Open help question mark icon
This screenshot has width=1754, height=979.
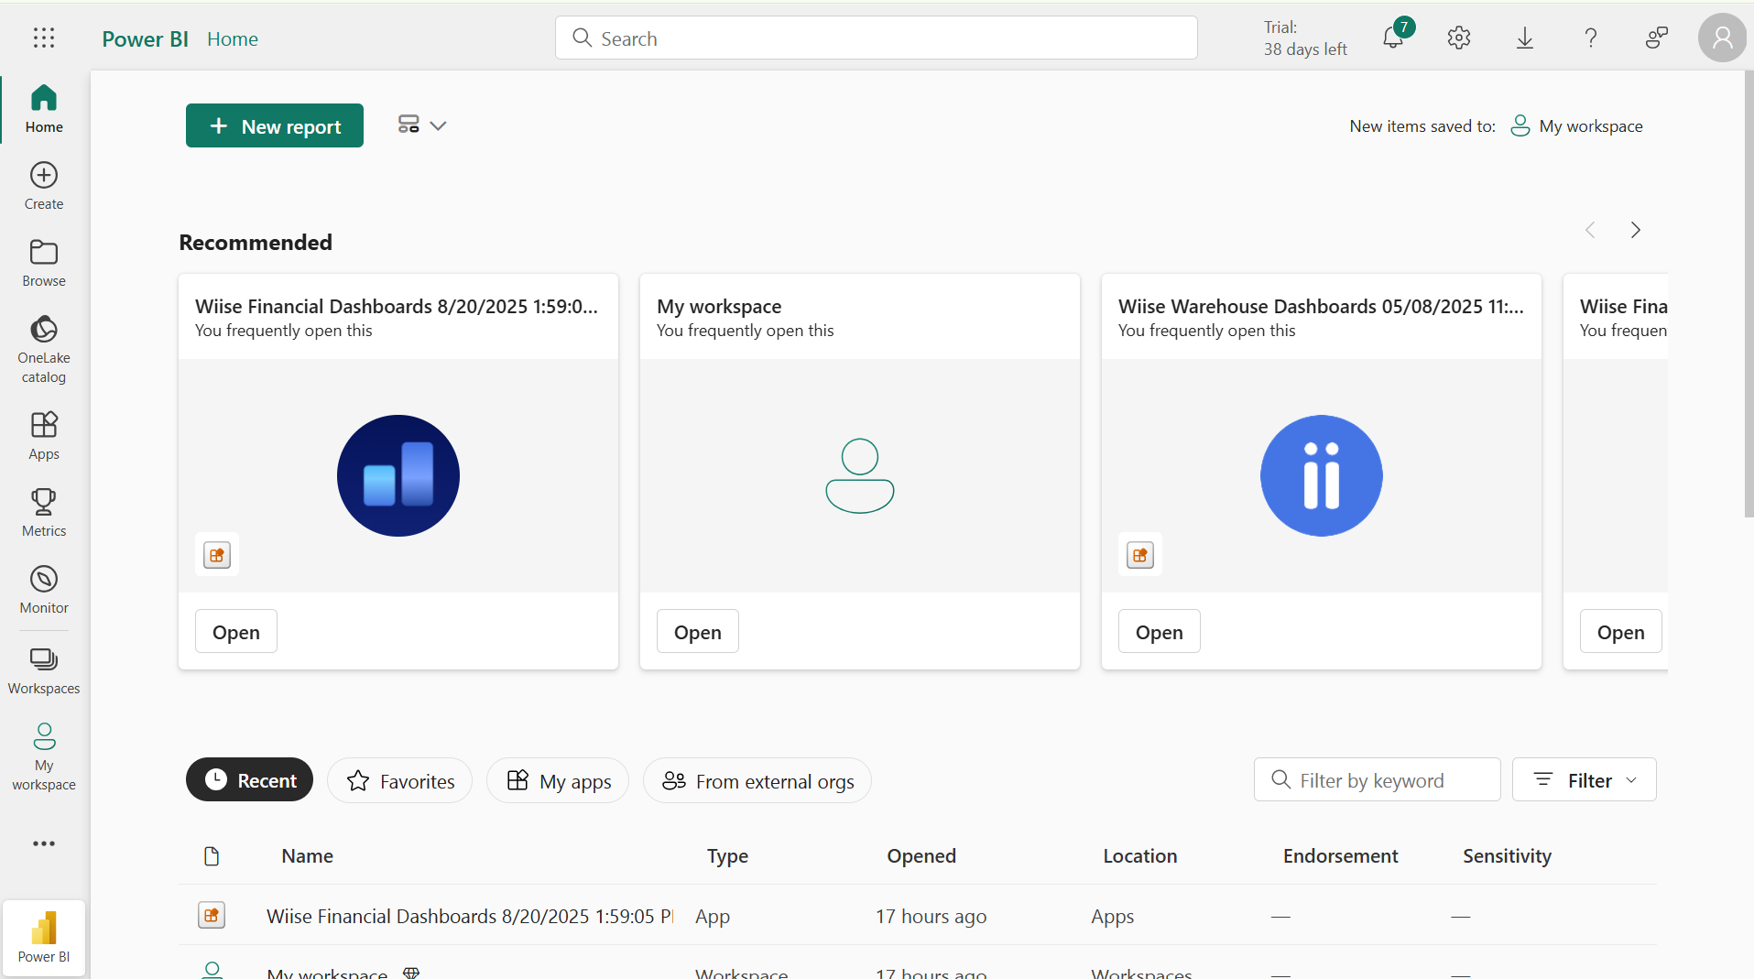1591,38
